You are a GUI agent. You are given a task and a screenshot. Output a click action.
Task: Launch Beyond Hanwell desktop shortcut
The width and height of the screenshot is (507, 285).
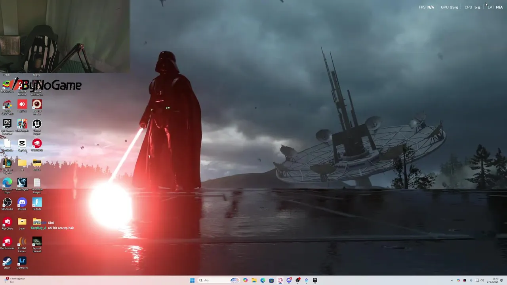[37, 244]
